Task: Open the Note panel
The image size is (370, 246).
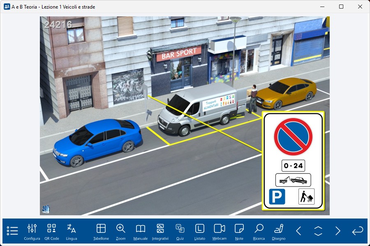Action: [239, 231]
